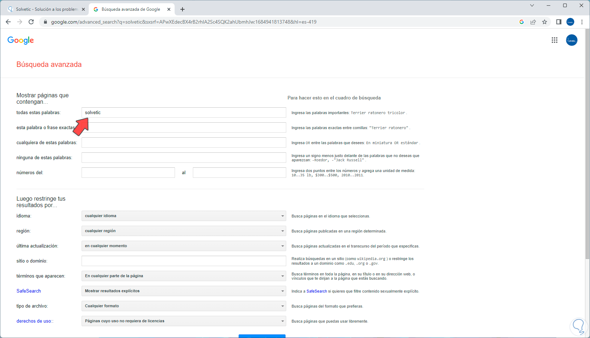
Task: Expand the derechos de uso dropdown
Action: click(184, 321)
